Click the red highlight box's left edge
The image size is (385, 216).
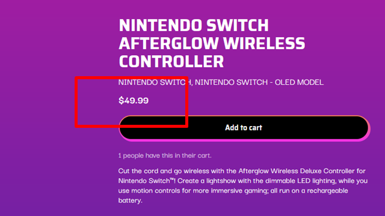pyautogui.click(x=76, y=102)
